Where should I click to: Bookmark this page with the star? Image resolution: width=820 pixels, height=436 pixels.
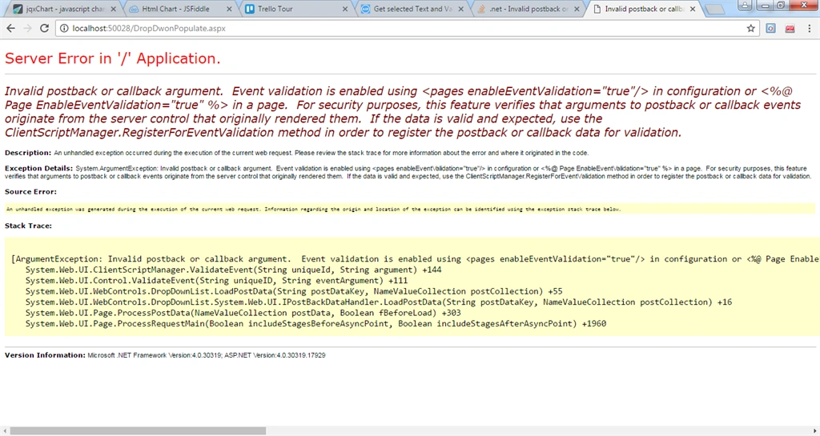[x=751, y=28]
